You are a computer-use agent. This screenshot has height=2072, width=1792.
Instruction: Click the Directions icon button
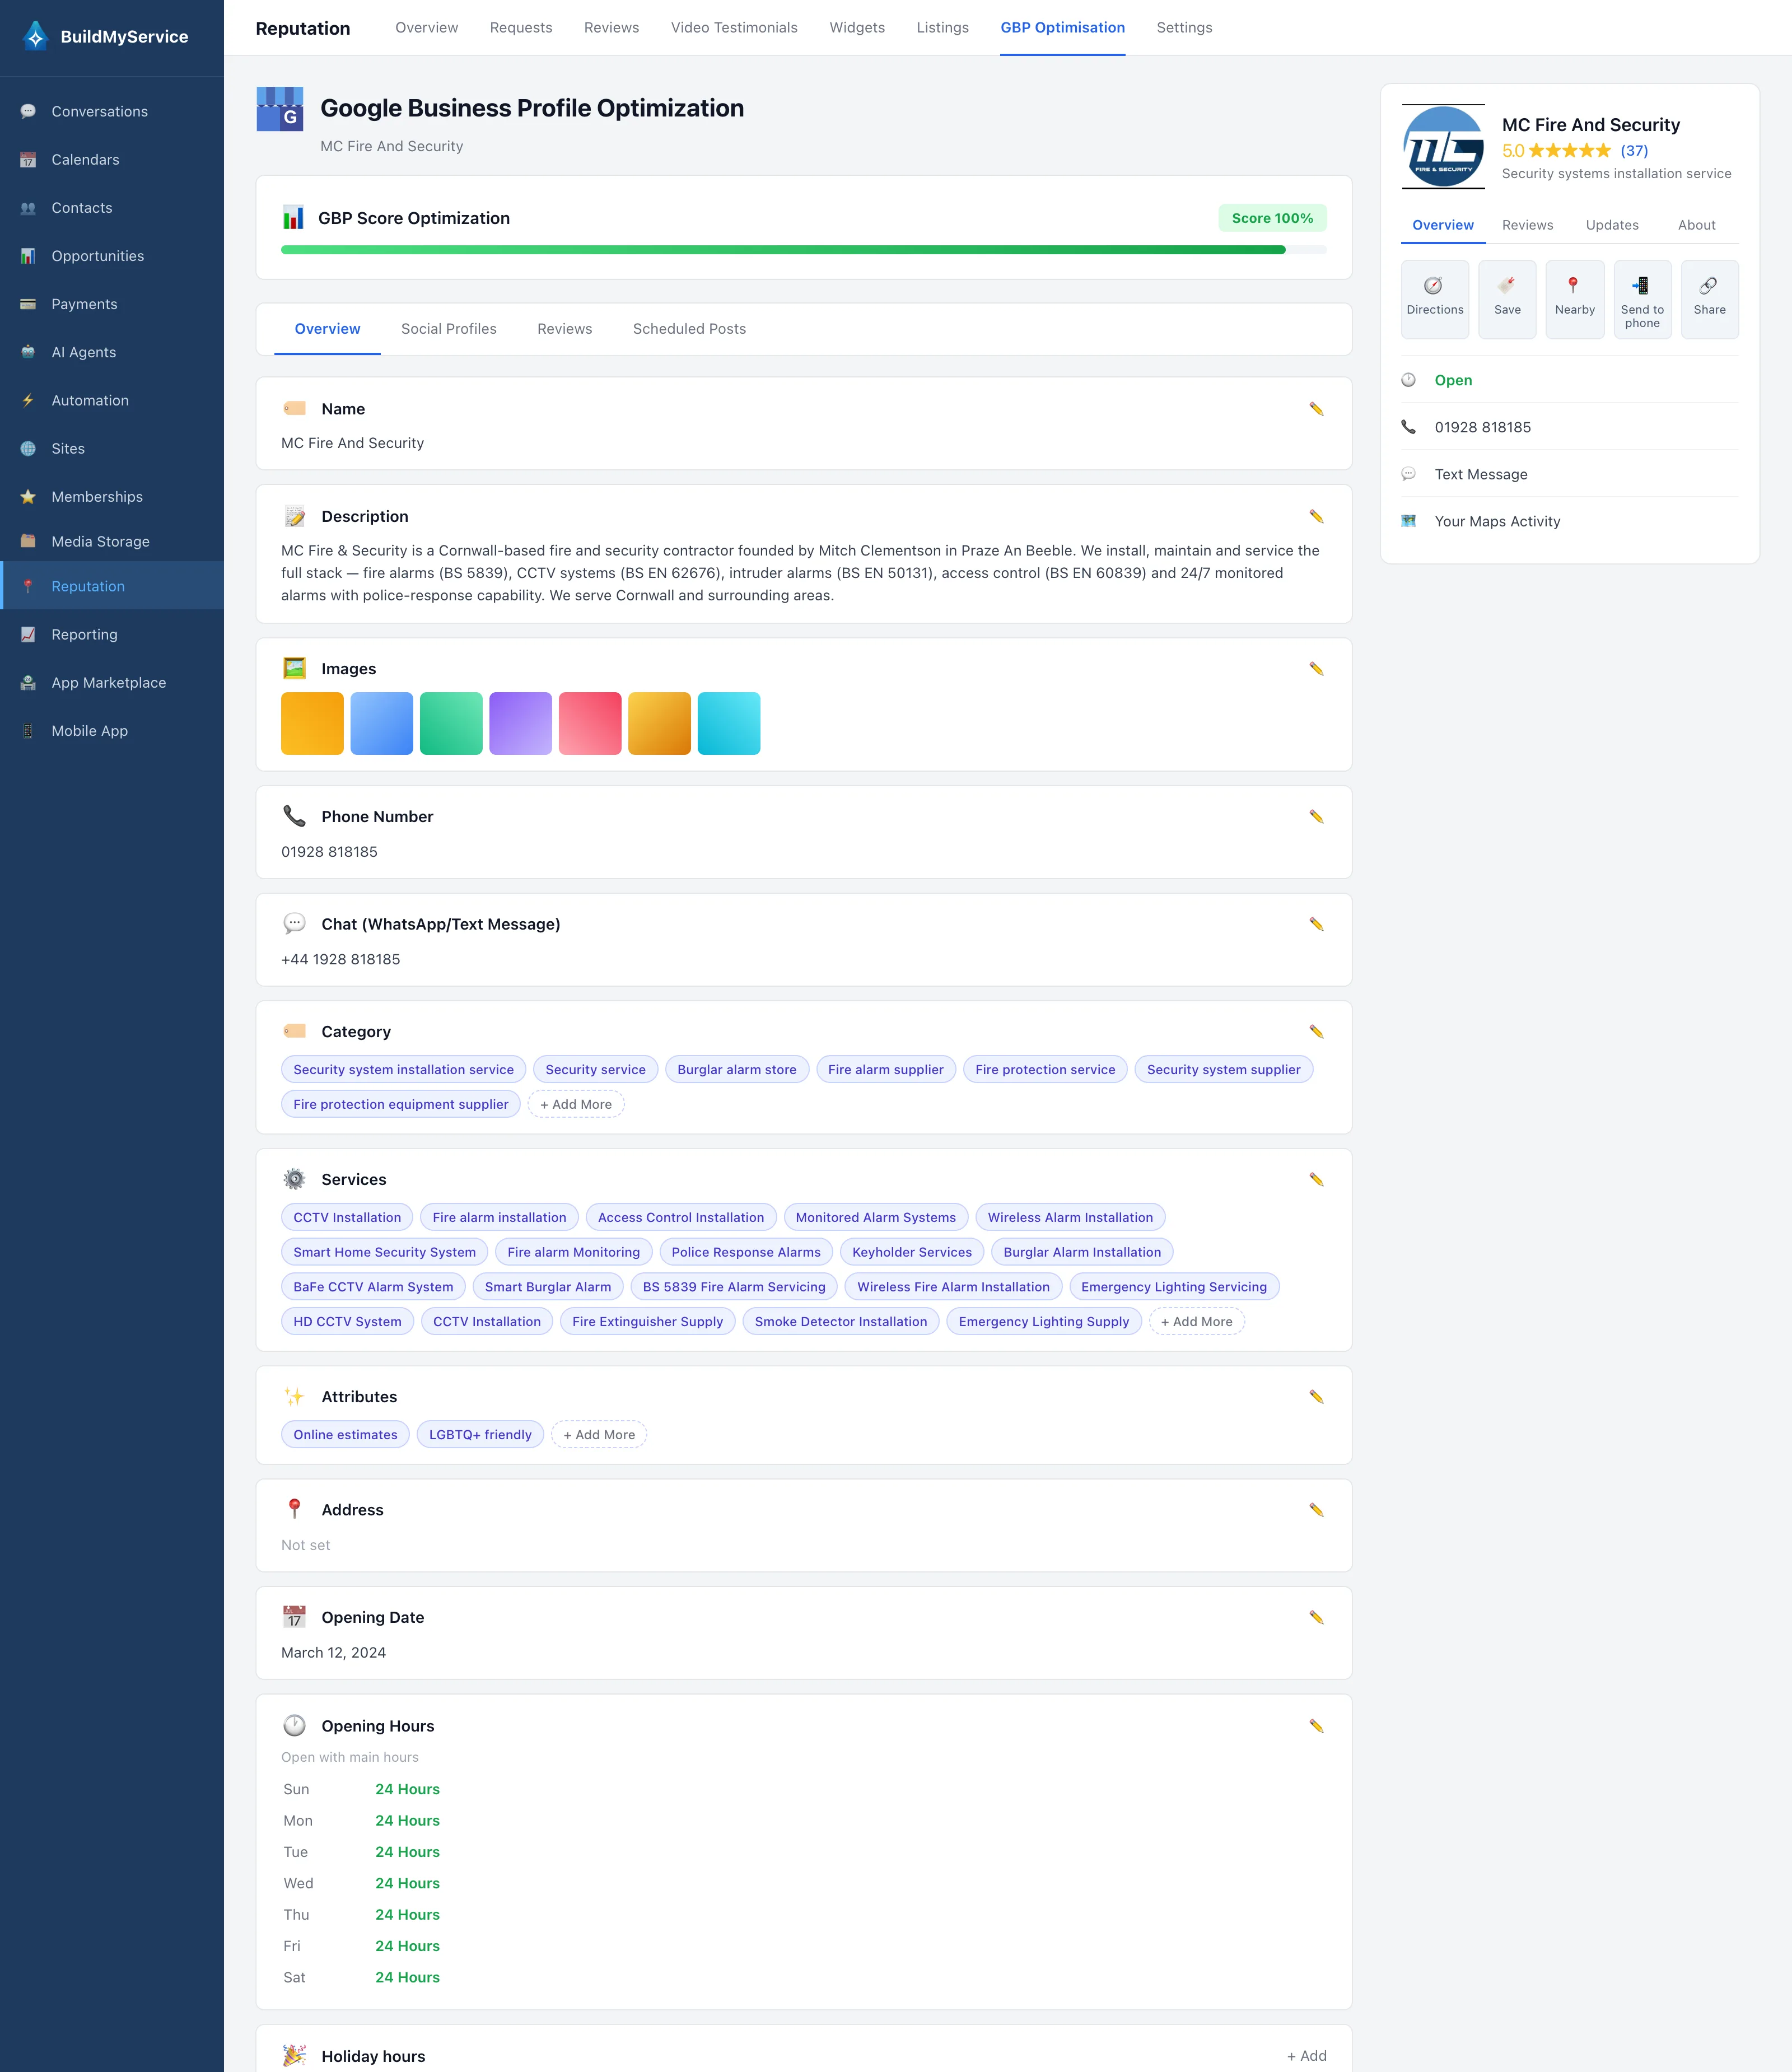1434,299
